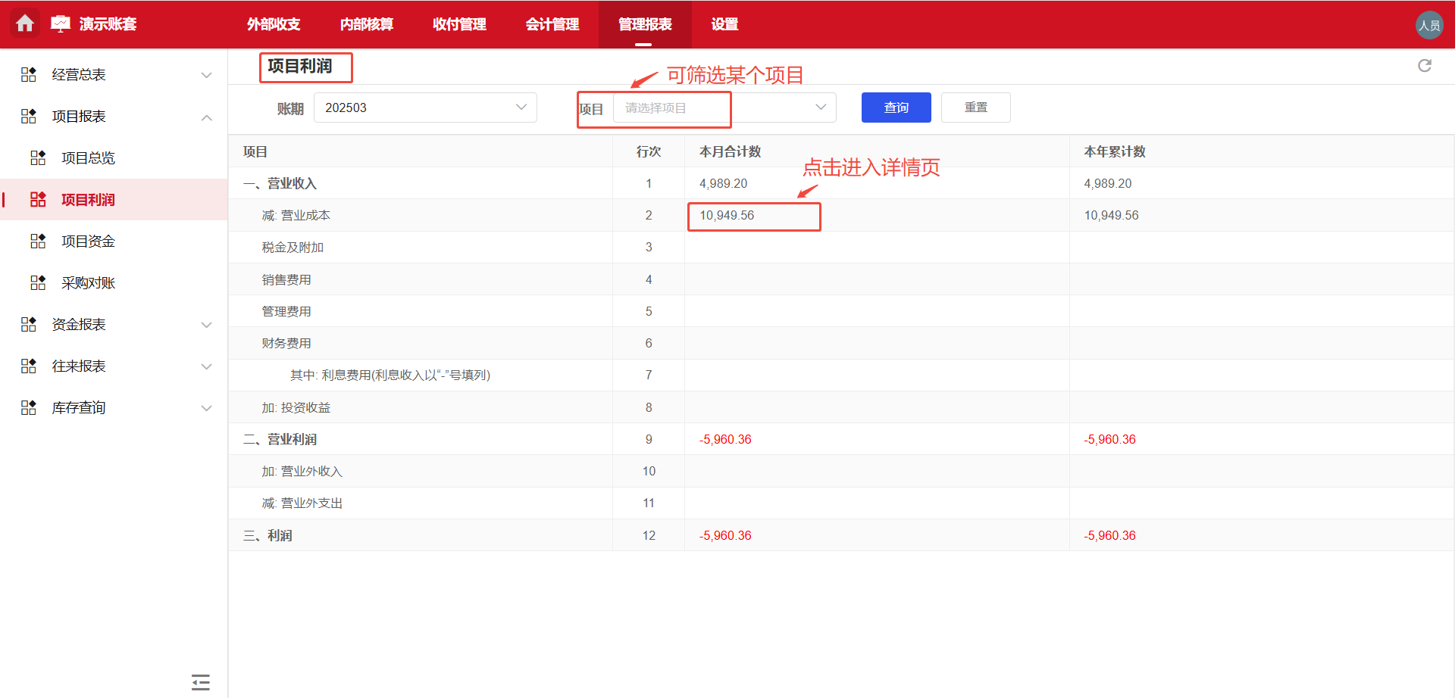This screenshot has height=698, width=1455.
Task: Click the 采购对账 sidebar icon
Action: [38, 282]
